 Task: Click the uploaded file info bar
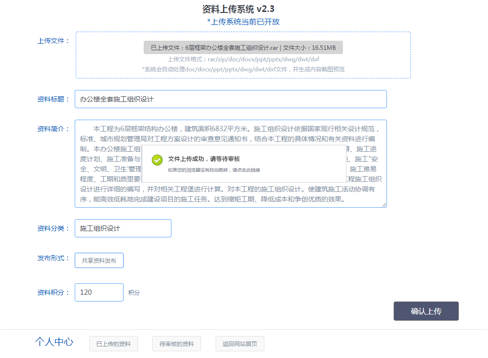point(243,47)
